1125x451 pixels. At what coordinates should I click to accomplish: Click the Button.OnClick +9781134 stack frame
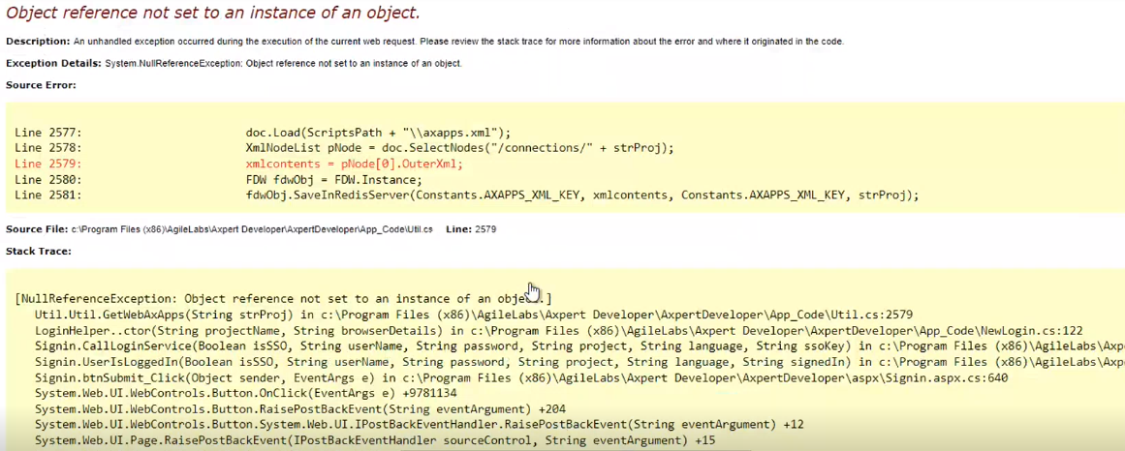(245, 394)
